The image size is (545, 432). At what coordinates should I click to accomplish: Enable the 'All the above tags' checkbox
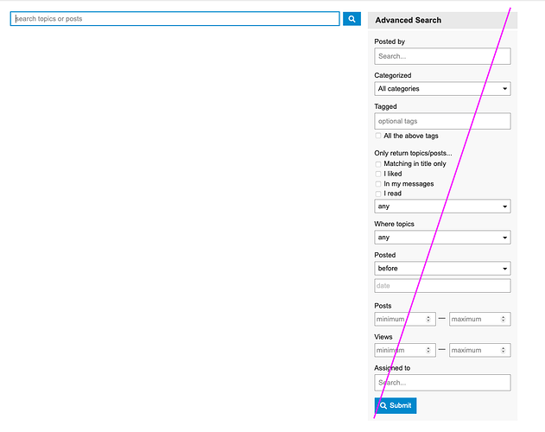point(378,136)
